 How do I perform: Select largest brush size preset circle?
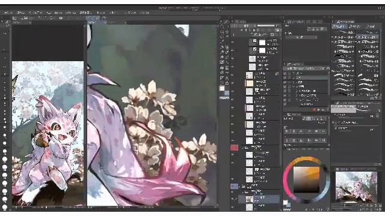tap(5, 207)
